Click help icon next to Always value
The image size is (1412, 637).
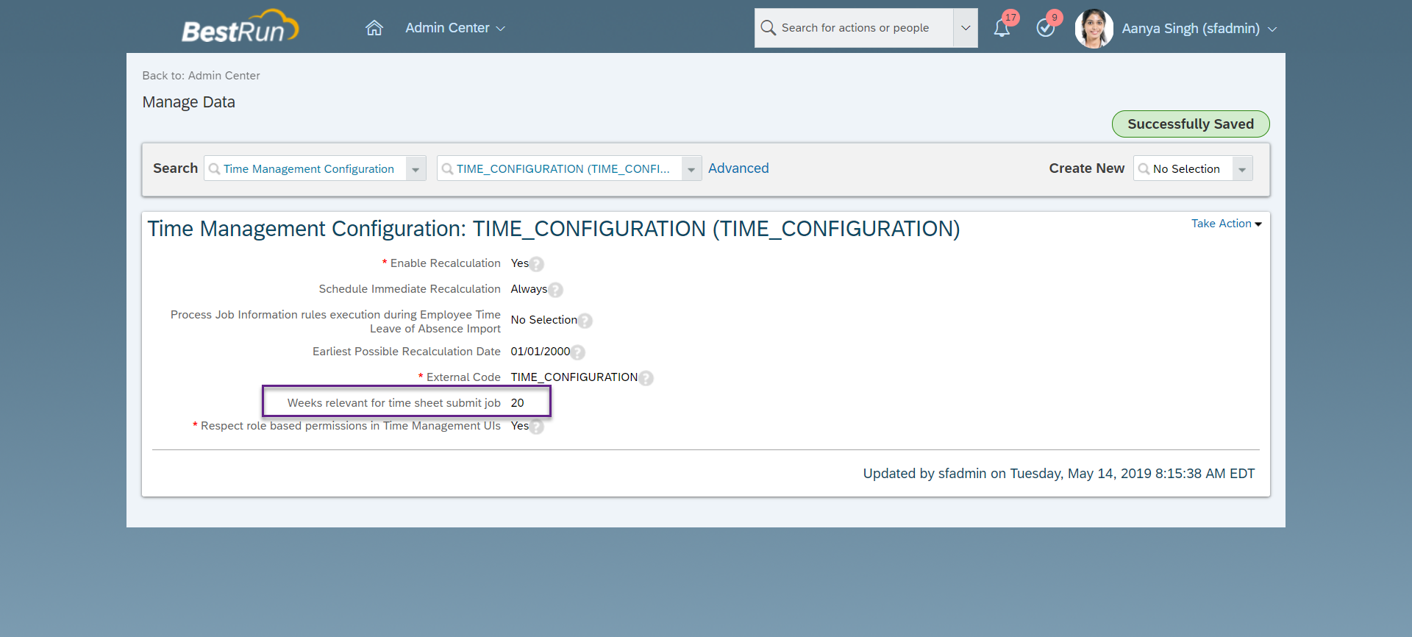point(555,290)
